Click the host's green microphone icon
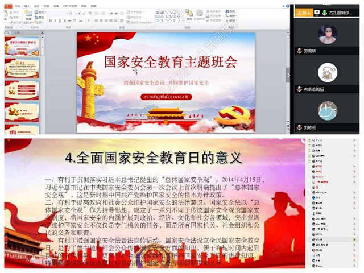 (x=324, y=13)
